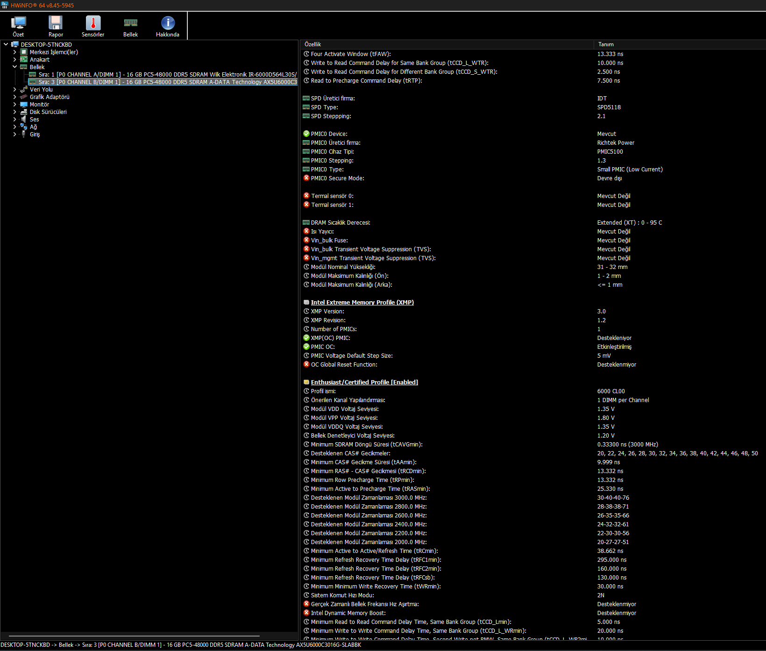Click the 1 DIMM per Channel value
The image size is (766, 651).
(623, 400)
